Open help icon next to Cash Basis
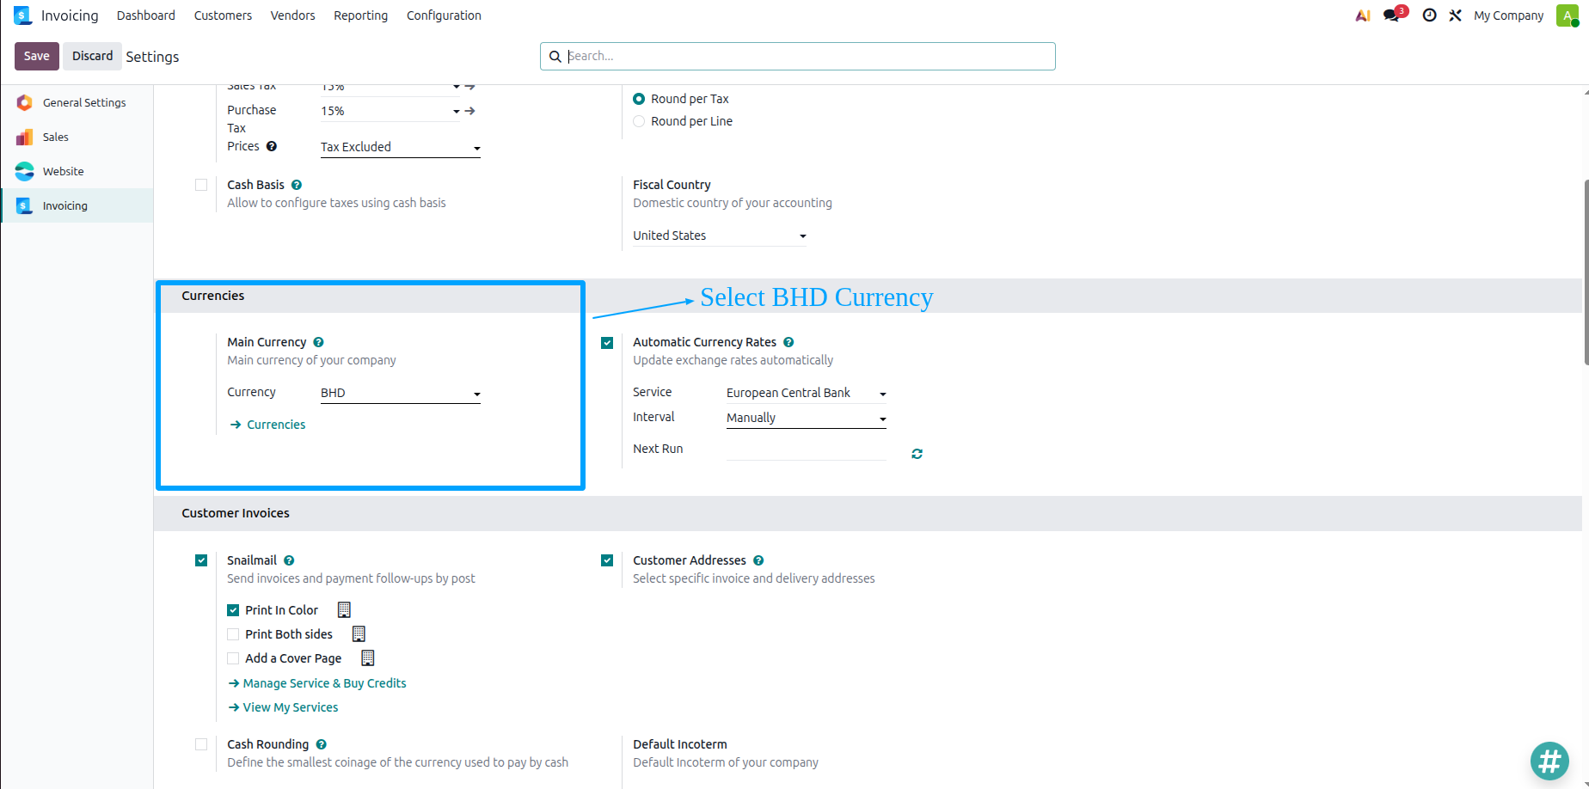Screen dimensions: 1589x789 pos(297,185)
